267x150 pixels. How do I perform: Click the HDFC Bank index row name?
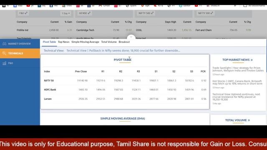[x=50, y=90]
